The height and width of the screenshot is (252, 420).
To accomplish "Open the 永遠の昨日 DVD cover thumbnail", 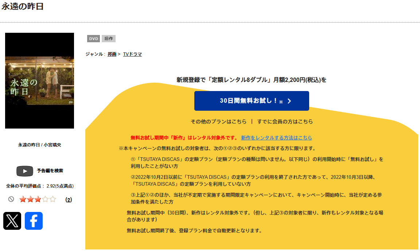I will tap(39, 80).
